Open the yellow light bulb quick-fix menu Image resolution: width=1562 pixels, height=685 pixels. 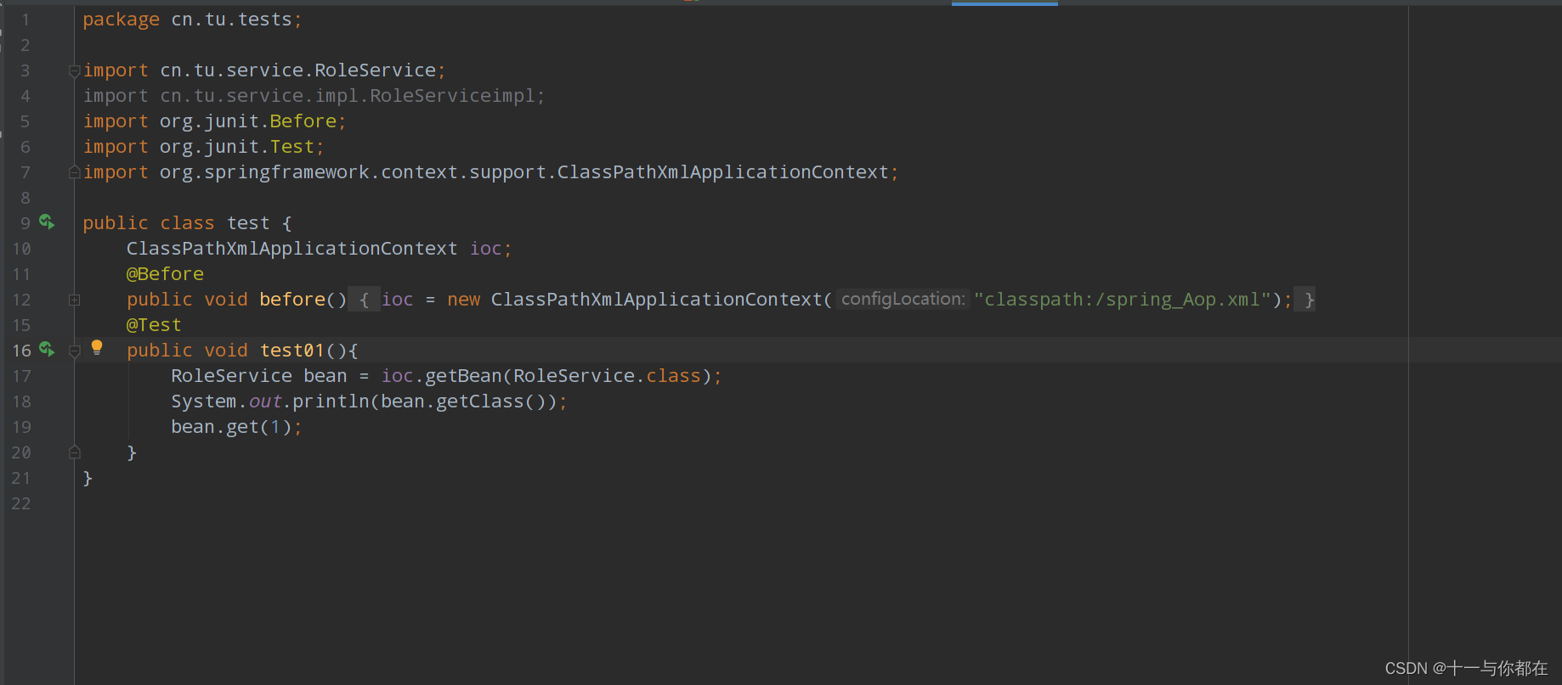pyautogui.click(x=97, y=347)
